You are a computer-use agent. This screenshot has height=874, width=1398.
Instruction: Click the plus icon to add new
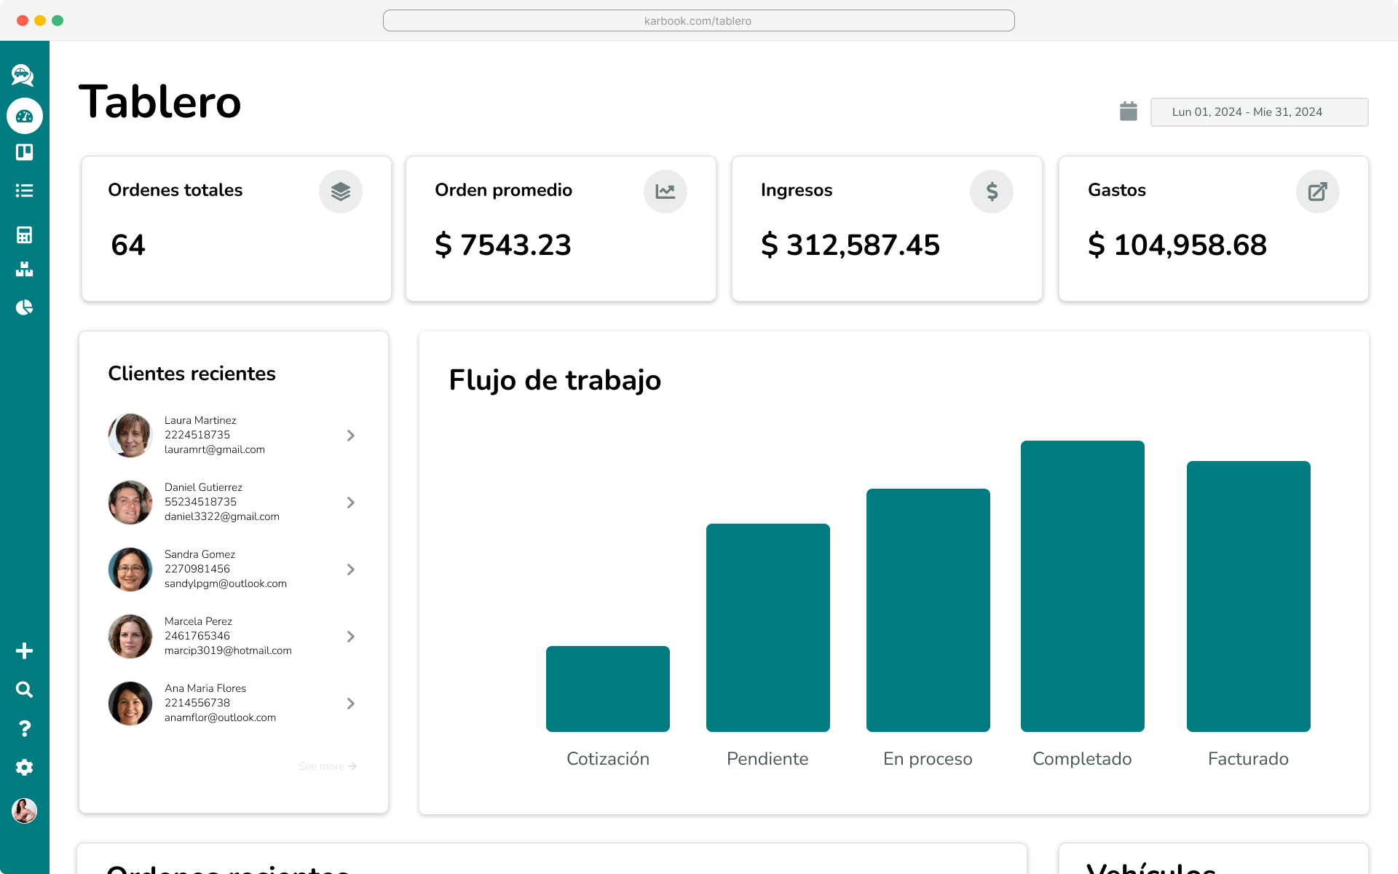[x=25, y=650]
